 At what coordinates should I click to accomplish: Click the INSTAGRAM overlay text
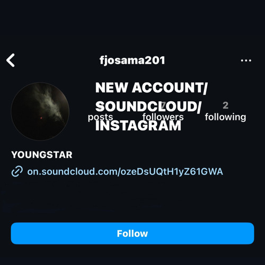[x=138, y=126]
